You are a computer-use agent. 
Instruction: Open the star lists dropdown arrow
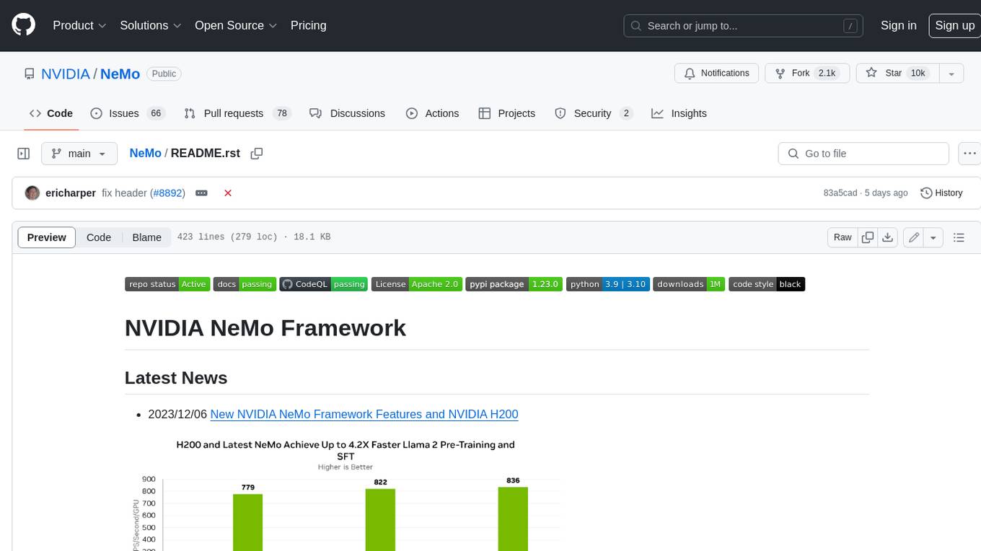951,74
